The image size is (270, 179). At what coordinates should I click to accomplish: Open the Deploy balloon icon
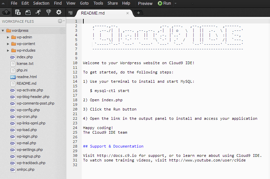48,12
